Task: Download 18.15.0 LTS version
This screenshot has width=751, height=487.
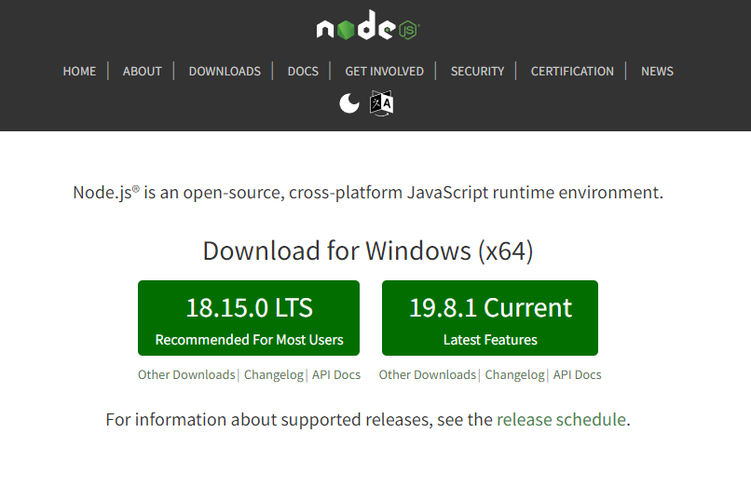Action: click(249, 318)
